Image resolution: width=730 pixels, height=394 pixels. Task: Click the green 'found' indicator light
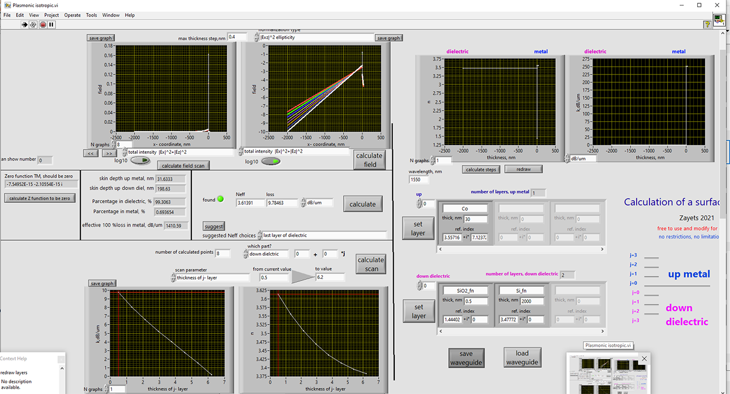pos(220,200)
